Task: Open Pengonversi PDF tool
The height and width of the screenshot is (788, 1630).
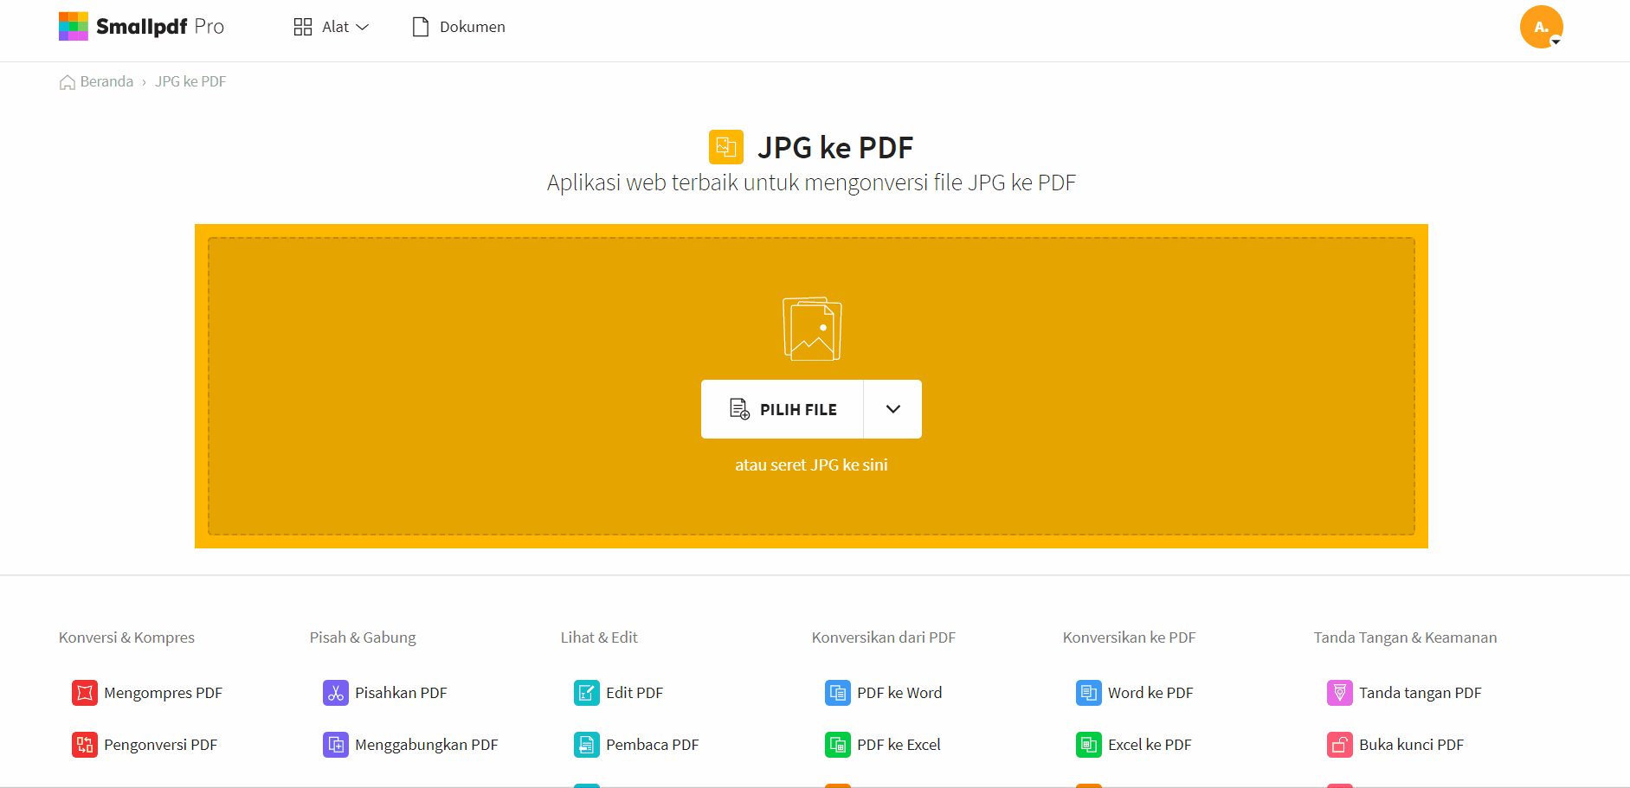Action: tap(160, 745)
